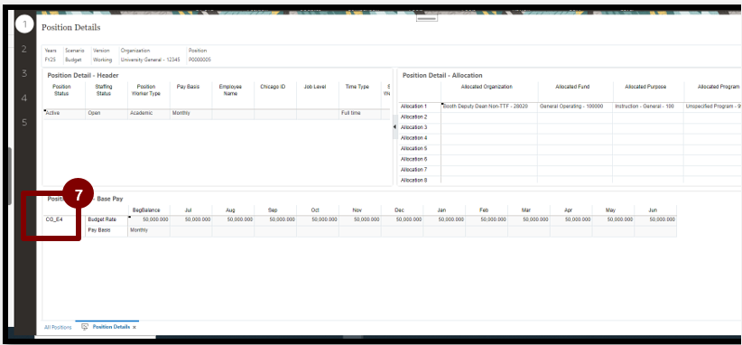742x345 pixels.
Task: Click the Time Type column header
Action: [x=357, y=87]
